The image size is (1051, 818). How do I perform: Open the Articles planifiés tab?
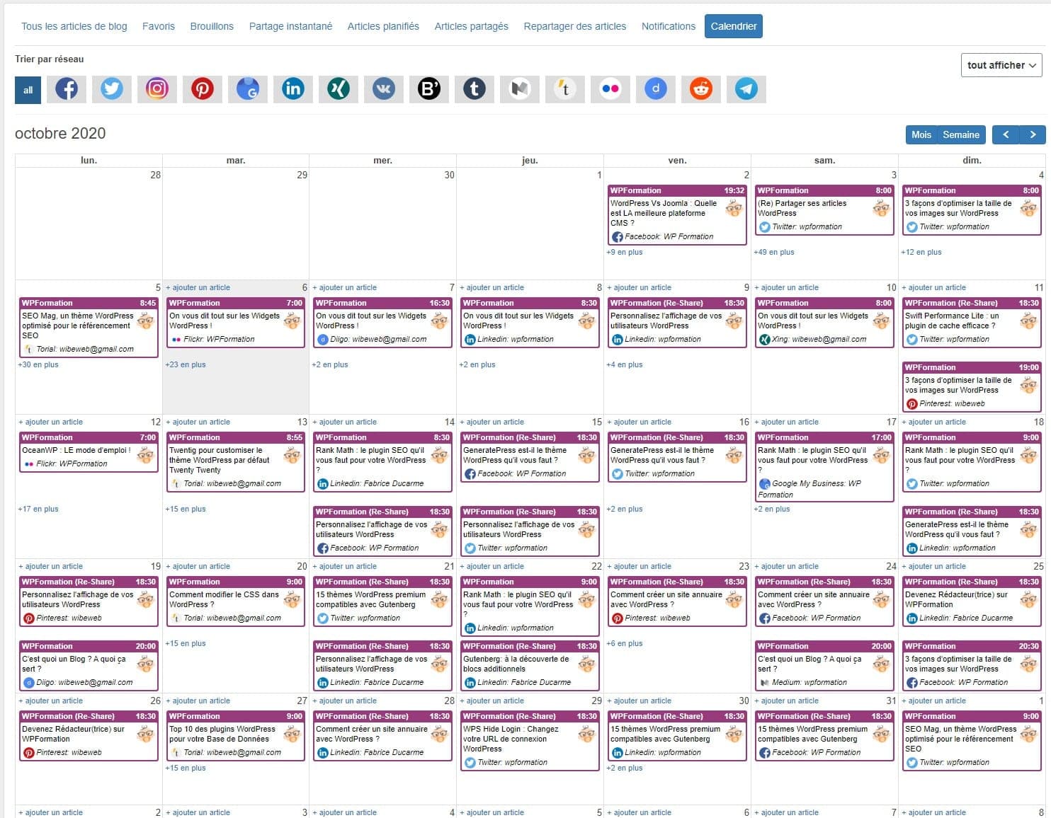(382, 25)
